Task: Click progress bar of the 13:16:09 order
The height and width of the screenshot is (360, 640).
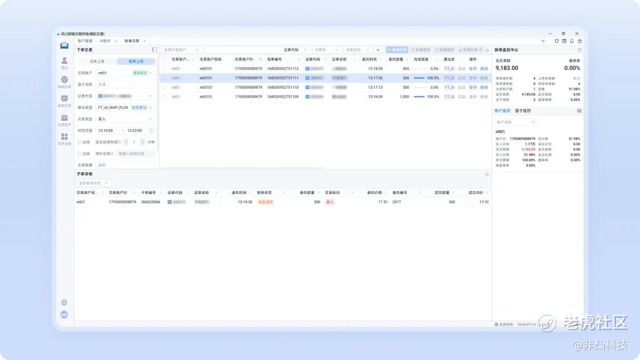Action: tap(419, 97)
